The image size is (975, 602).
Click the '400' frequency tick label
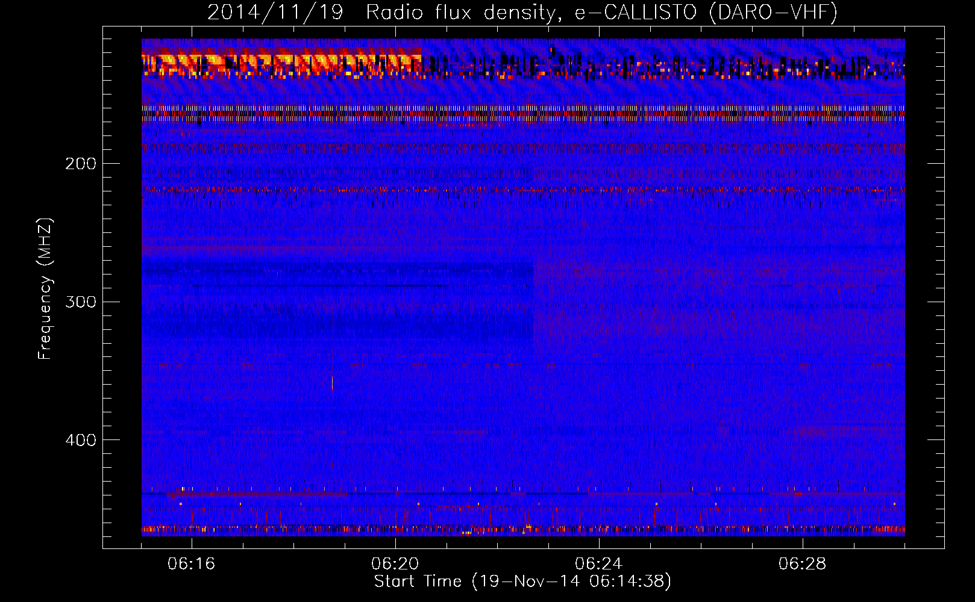click(x=81, y=440)
